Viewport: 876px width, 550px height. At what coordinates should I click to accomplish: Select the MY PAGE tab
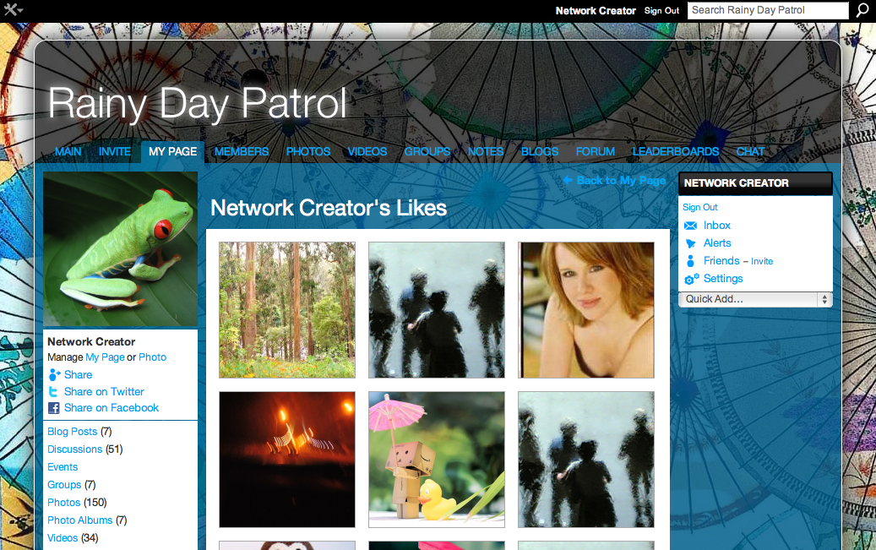[172, 151]
